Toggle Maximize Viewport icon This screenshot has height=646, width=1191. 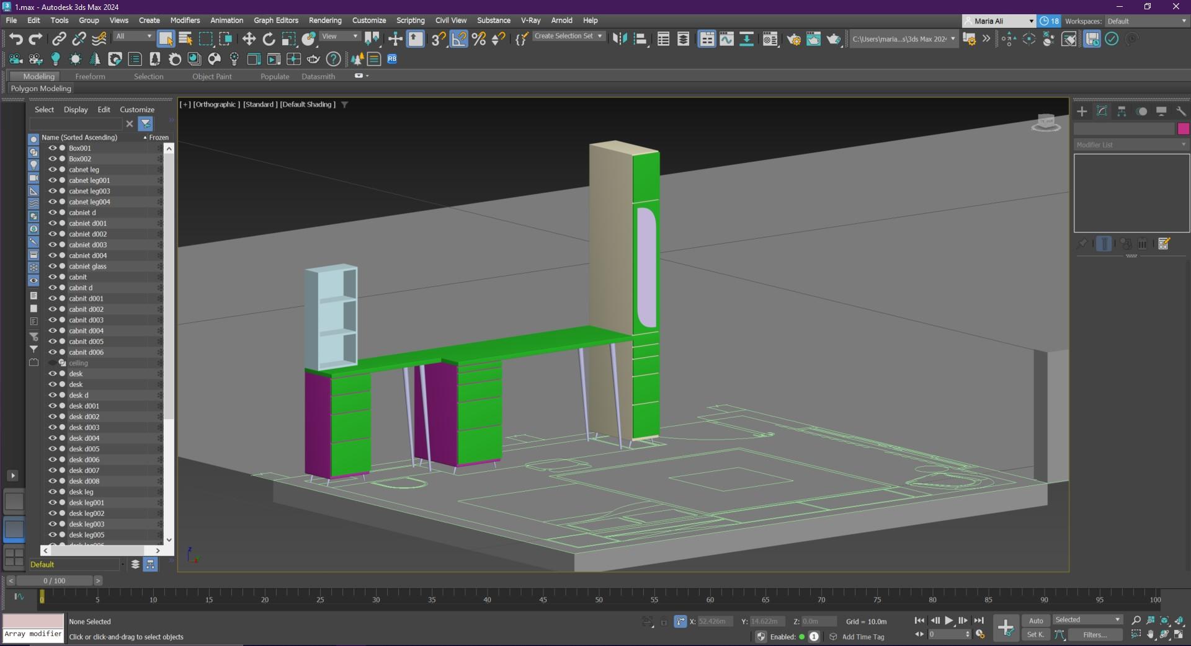[x=1179, y=634]
